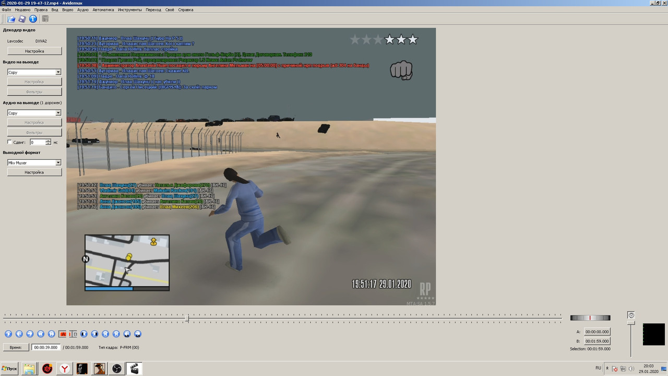
Task: Enable the Сдвиг audio shift checkbox
Action: click(x=9, y=142)
